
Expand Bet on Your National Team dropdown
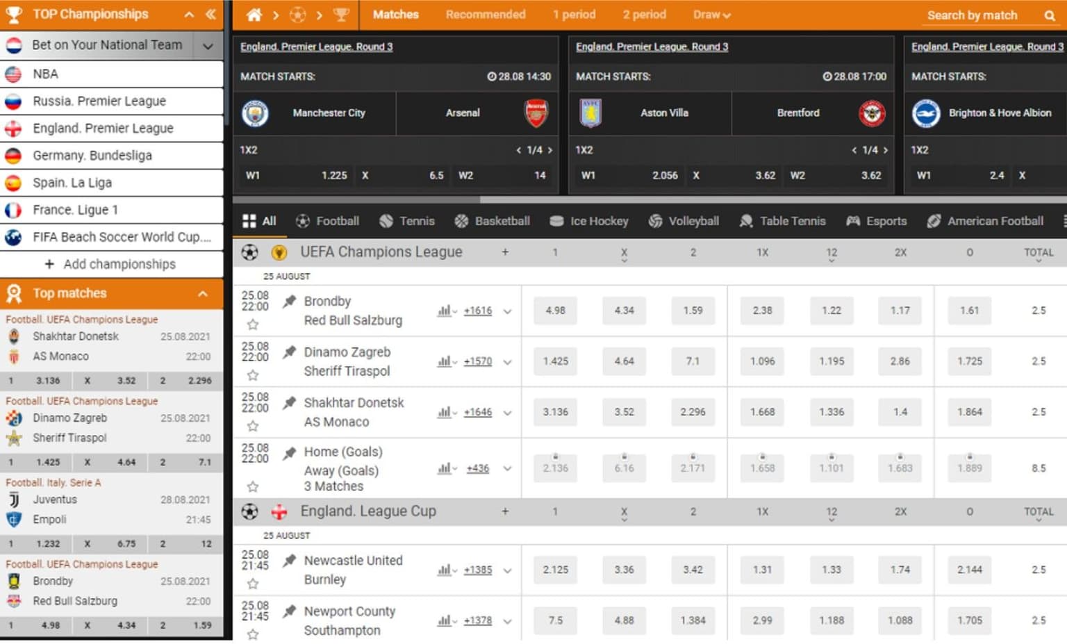pyautogui.click(x=207, y=46)
